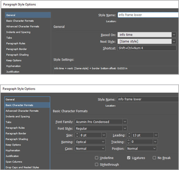Open the Kerning Optical dropdown
Image resolution: width=179 pixels, height=170 pixels.
pos(90,142)
